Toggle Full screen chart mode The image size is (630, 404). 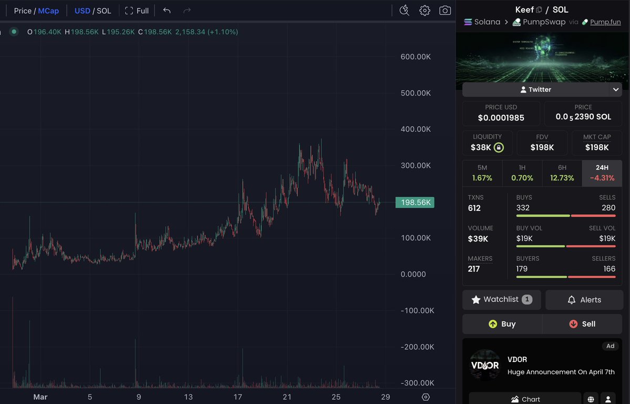point(136,10)
